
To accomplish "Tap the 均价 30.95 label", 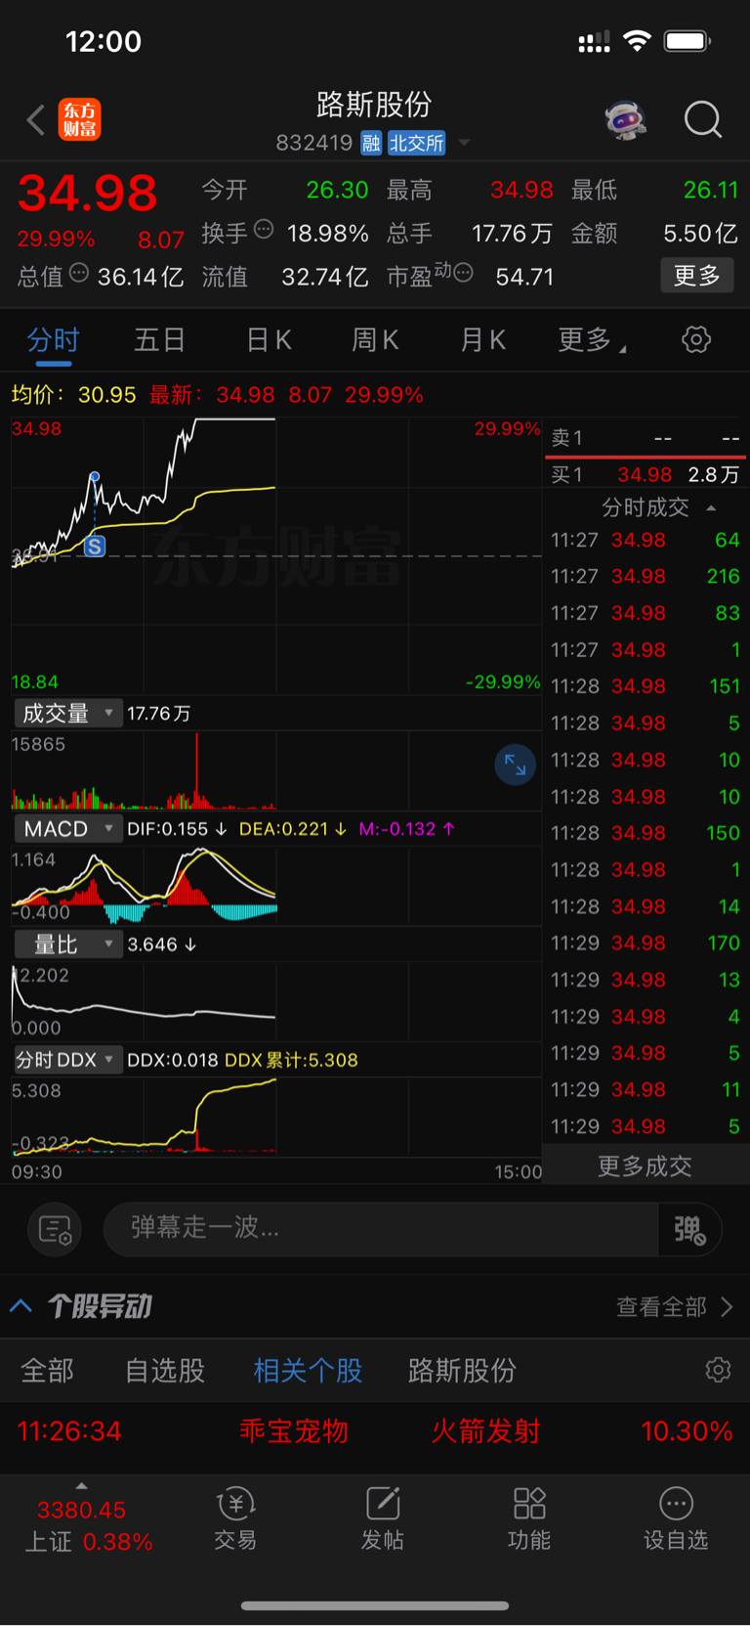I will [74, 395].
